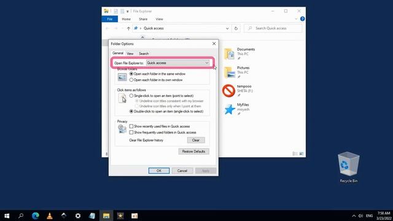Click the Search Quick access field
Screen dimensions: 393x221
273,28
